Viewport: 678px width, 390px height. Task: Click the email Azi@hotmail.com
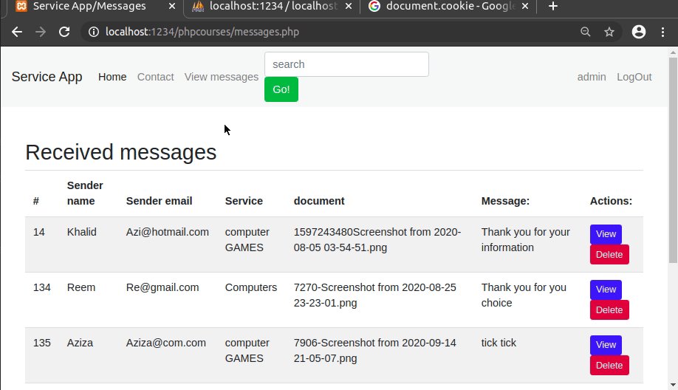pyautogui.click(x=168, y=232)
